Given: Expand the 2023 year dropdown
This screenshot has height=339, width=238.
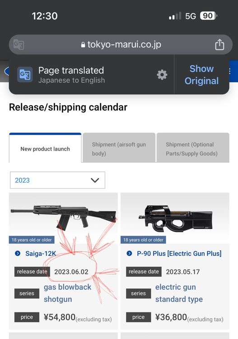Looking at the screenshot, I should [57, 180].
